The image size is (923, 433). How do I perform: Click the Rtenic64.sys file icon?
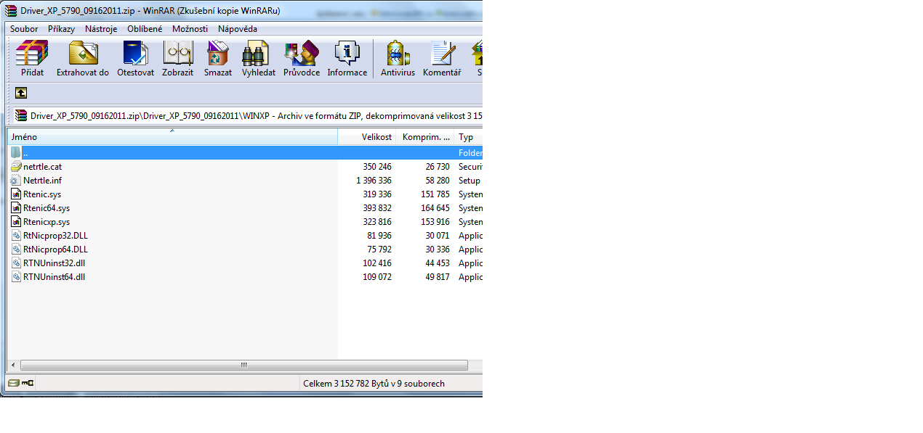pos(17,208)
